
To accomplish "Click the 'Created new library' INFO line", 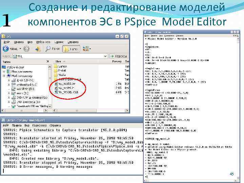I will (54, 159).
